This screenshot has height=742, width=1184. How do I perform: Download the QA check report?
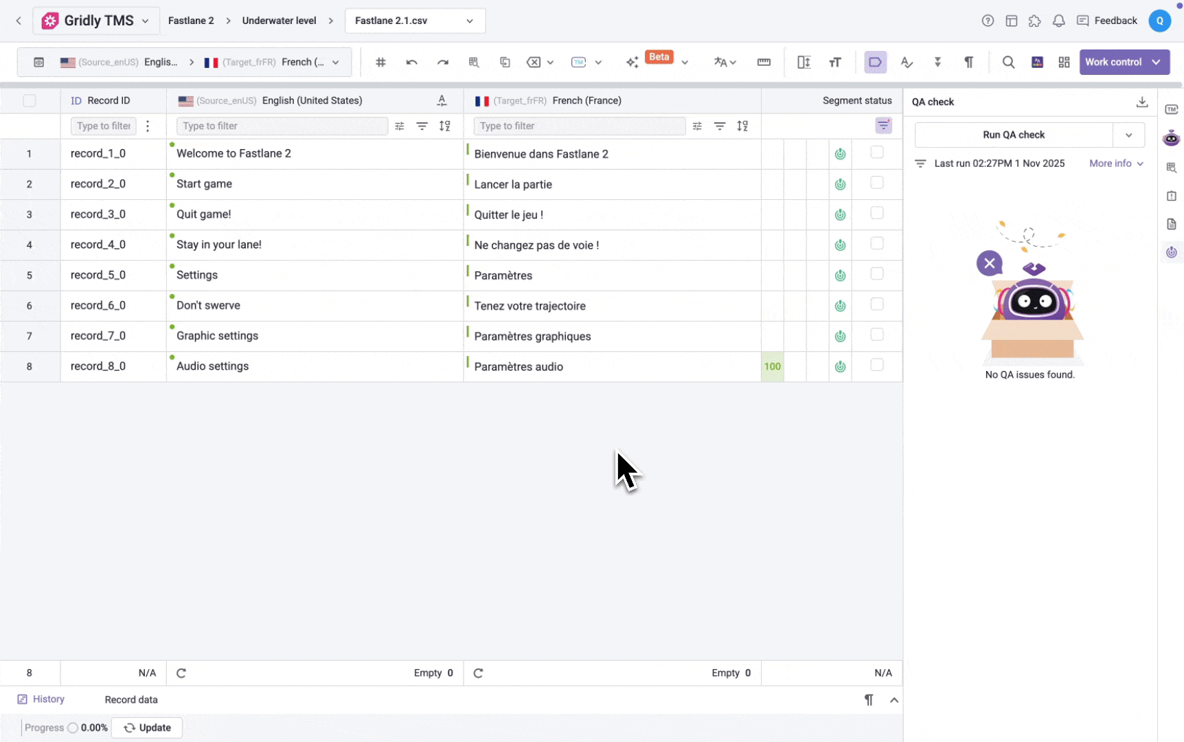pos(1141,102)
